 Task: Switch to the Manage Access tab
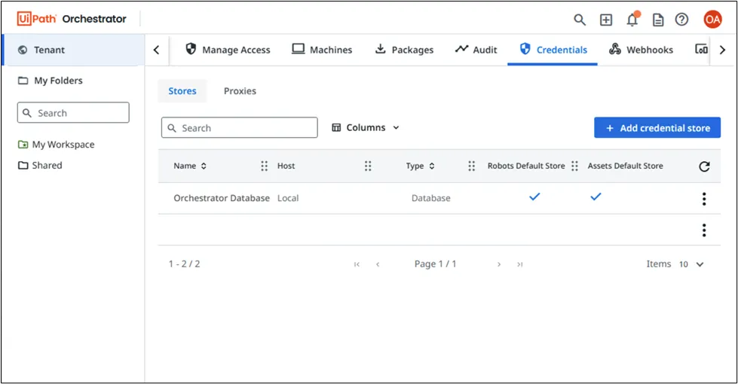(x=228, y=50)
